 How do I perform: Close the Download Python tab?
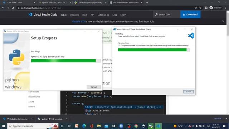coord(106,3)
